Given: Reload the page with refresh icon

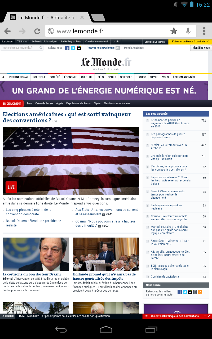Looking at the screenshot, I should pos(37,31).
